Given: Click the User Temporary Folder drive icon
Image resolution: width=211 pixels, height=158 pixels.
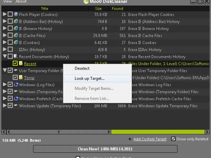Looking at the screenshot, I should pyautogui.click(x=16, y=70).
